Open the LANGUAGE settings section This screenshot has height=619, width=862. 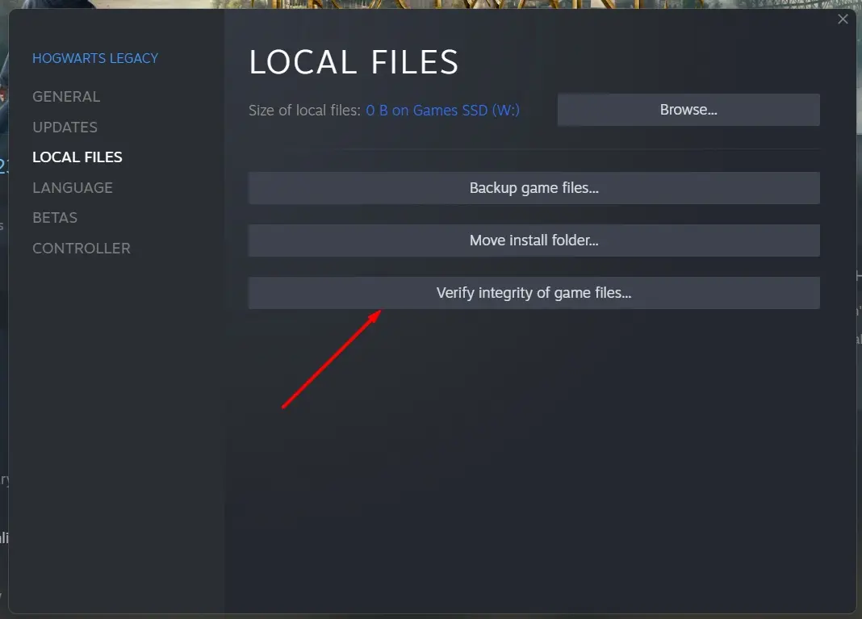click(73, 187)
